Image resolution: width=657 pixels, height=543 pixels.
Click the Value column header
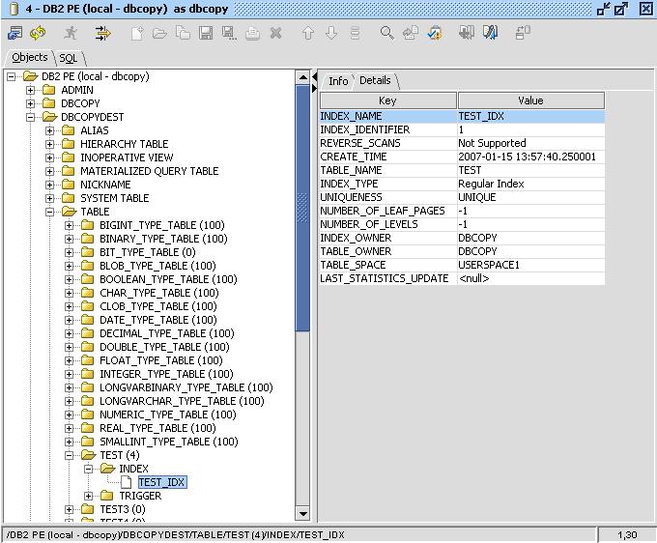pos(530,100)
